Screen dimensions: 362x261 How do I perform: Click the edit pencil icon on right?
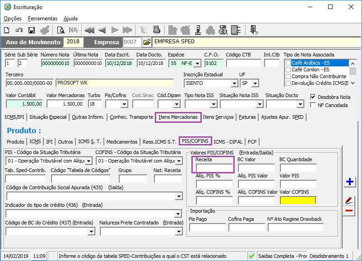[349, 200]
